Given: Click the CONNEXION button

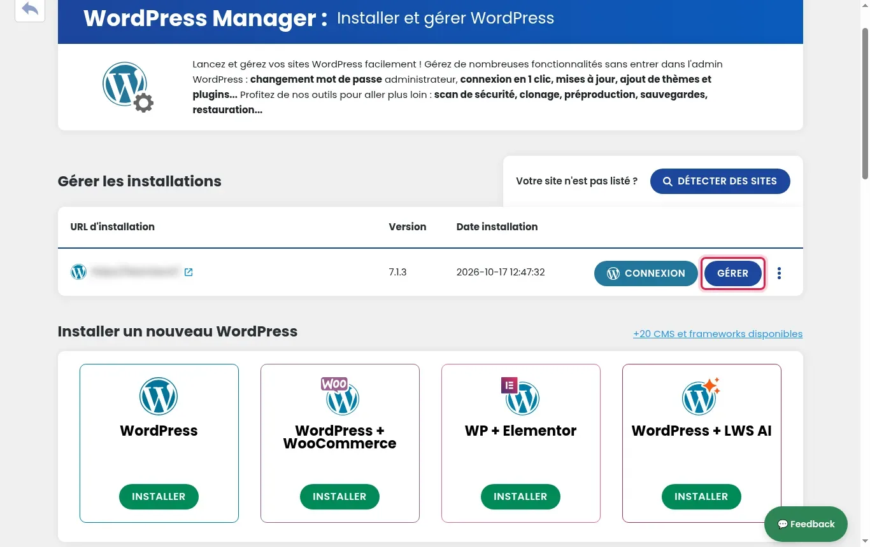Looking at the screenshot, I should (x=646, y=273).
